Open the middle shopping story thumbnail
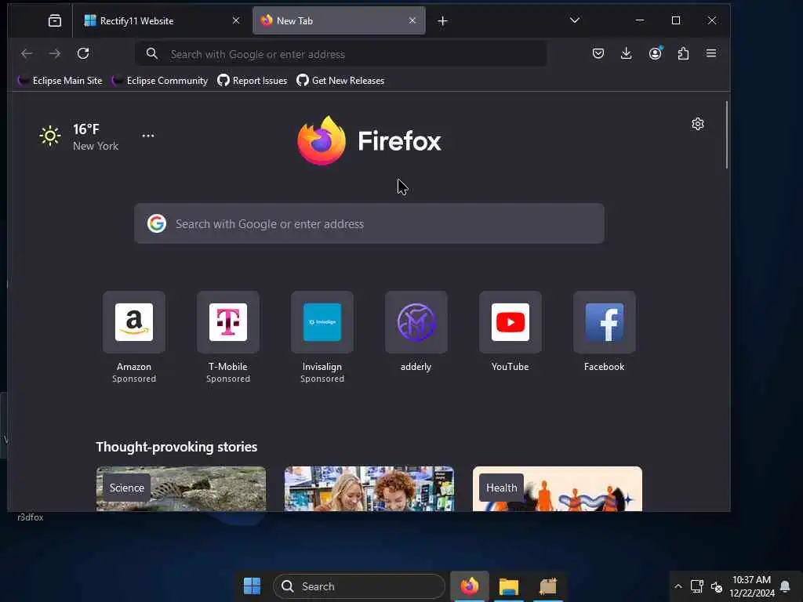The height and width of the screenshot is (602, 803). (x=369, y=489)
